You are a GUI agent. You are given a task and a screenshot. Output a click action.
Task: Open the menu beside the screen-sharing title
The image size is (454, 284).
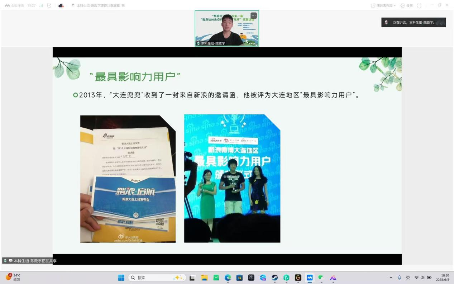coord(123,5)
